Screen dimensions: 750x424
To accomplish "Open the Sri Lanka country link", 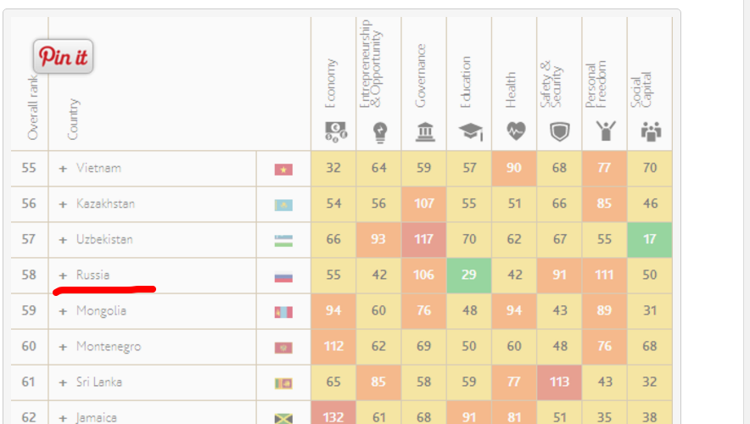I will pyautogui.click(x=99, y=382).
